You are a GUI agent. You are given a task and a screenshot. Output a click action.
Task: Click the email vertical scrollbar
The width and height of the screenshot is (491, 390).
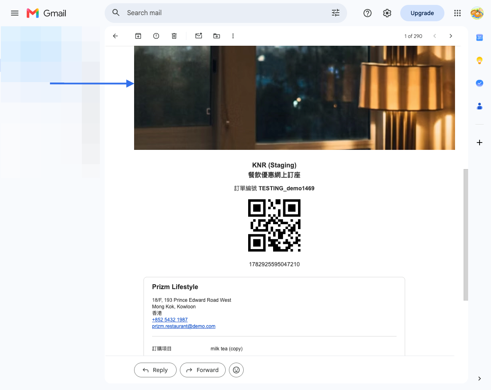pyautogui.click(x=466, y=235)
